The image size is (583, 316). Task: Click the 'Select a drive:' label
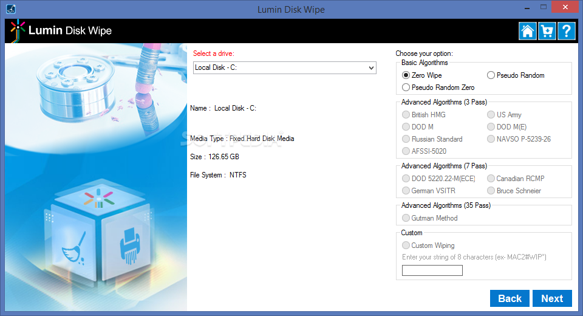coord(213,53)
